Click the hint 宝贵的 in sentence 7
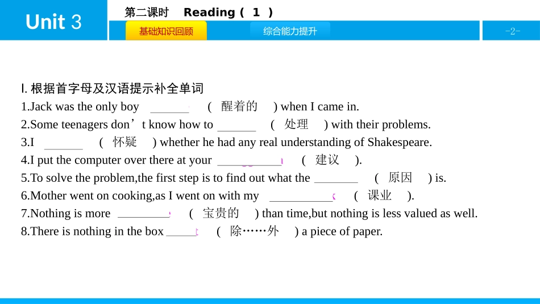The height and width of the screenshot is (304, 540). [221, 213]
